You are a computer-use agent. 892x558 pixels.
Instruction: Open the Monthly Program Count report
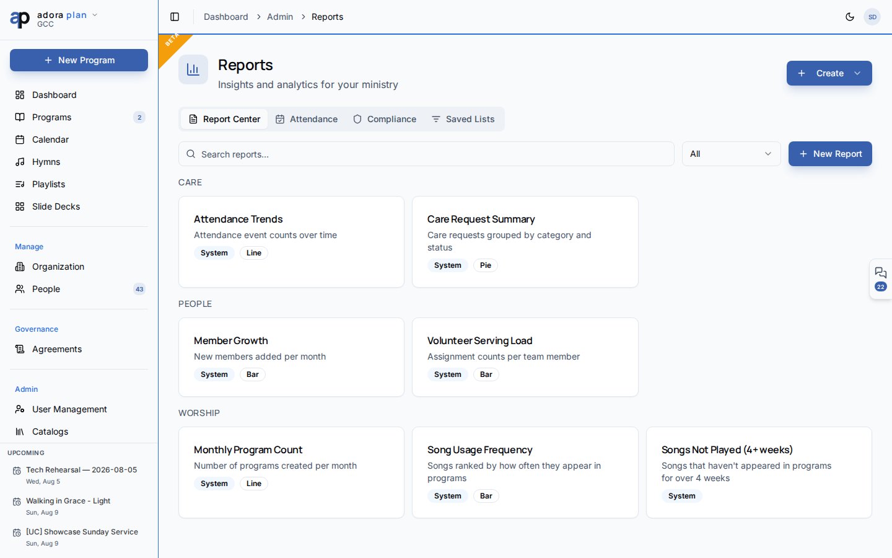(x=291, y=472)
